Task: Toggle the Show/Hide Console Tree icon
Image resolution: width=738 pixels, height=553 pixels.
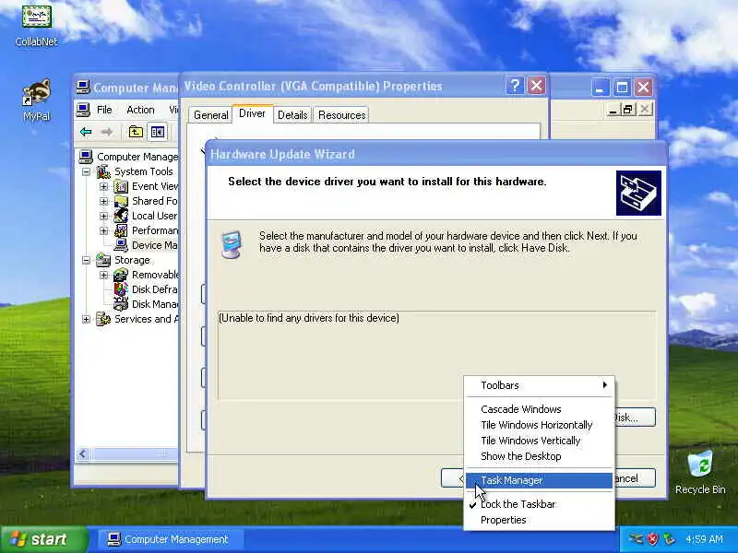Action: [157, 132]
